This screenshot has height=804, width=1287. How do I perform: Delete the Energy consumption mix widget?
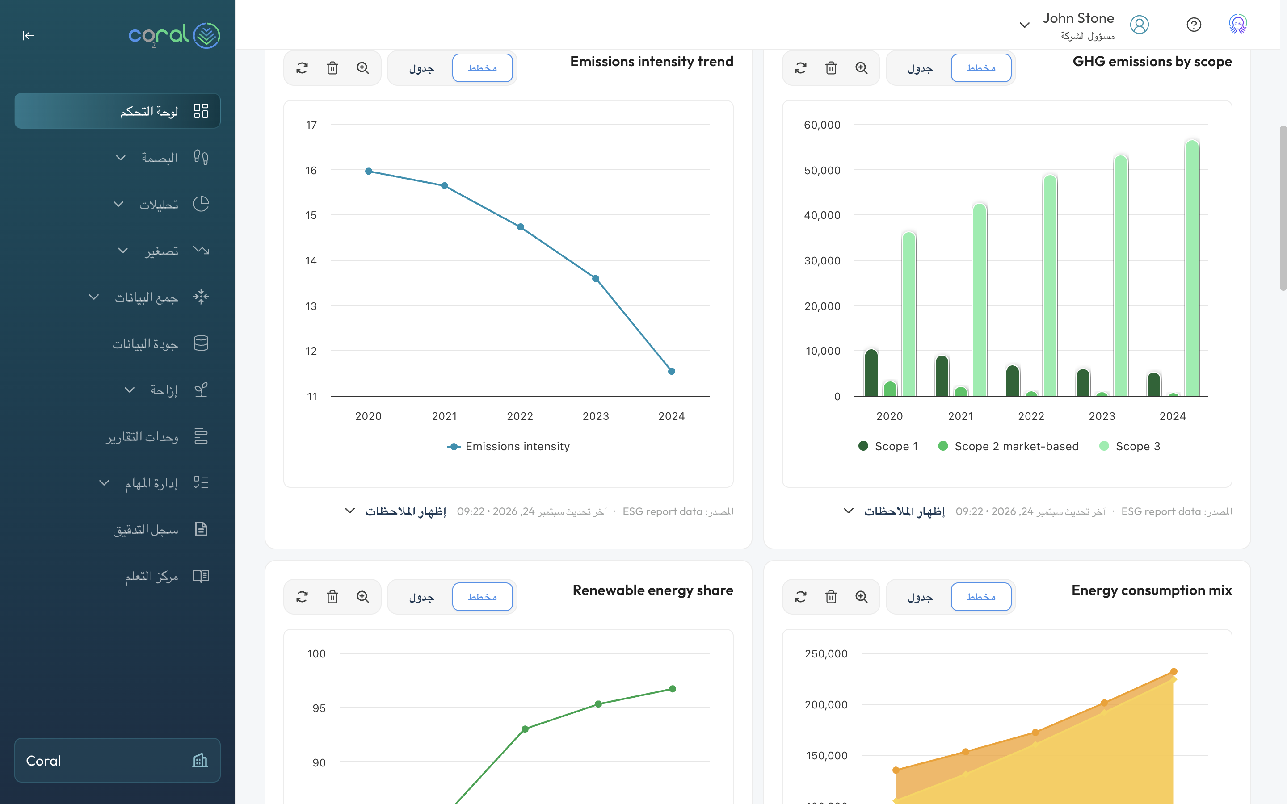(x=831, y=597)
